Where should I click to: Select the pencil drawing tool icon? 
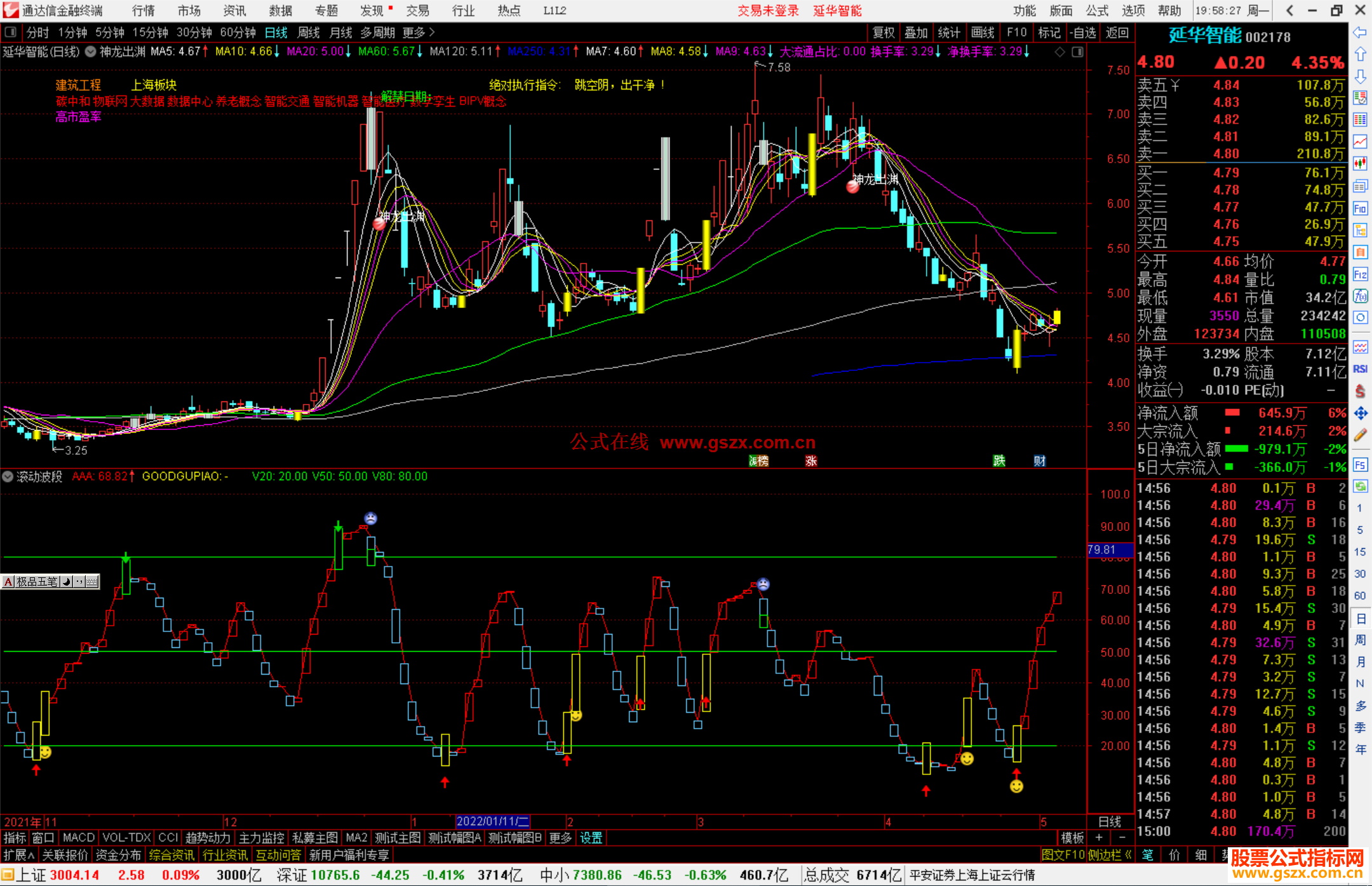point(1360,436)
